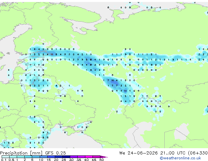This screenshot has width=208, height=161.
Task: Select legend swatch between 30 and 35
Action: tap(74, 157)
